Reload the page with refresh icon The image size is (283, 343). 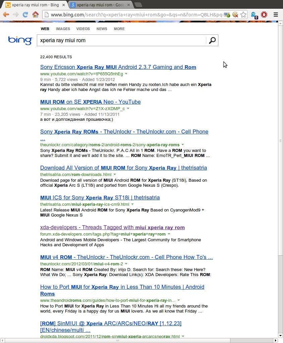[x=25, y=15]
